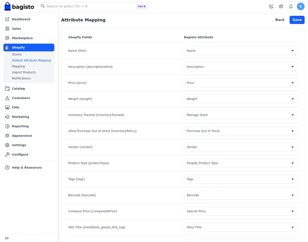Open the Special Price dropdown
The image size is (308, 242).
click(241, 211)
